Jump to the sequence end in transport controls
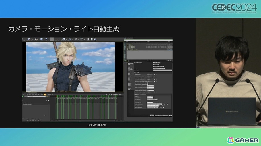Screen dimensions: 261x146 (38, 120)
